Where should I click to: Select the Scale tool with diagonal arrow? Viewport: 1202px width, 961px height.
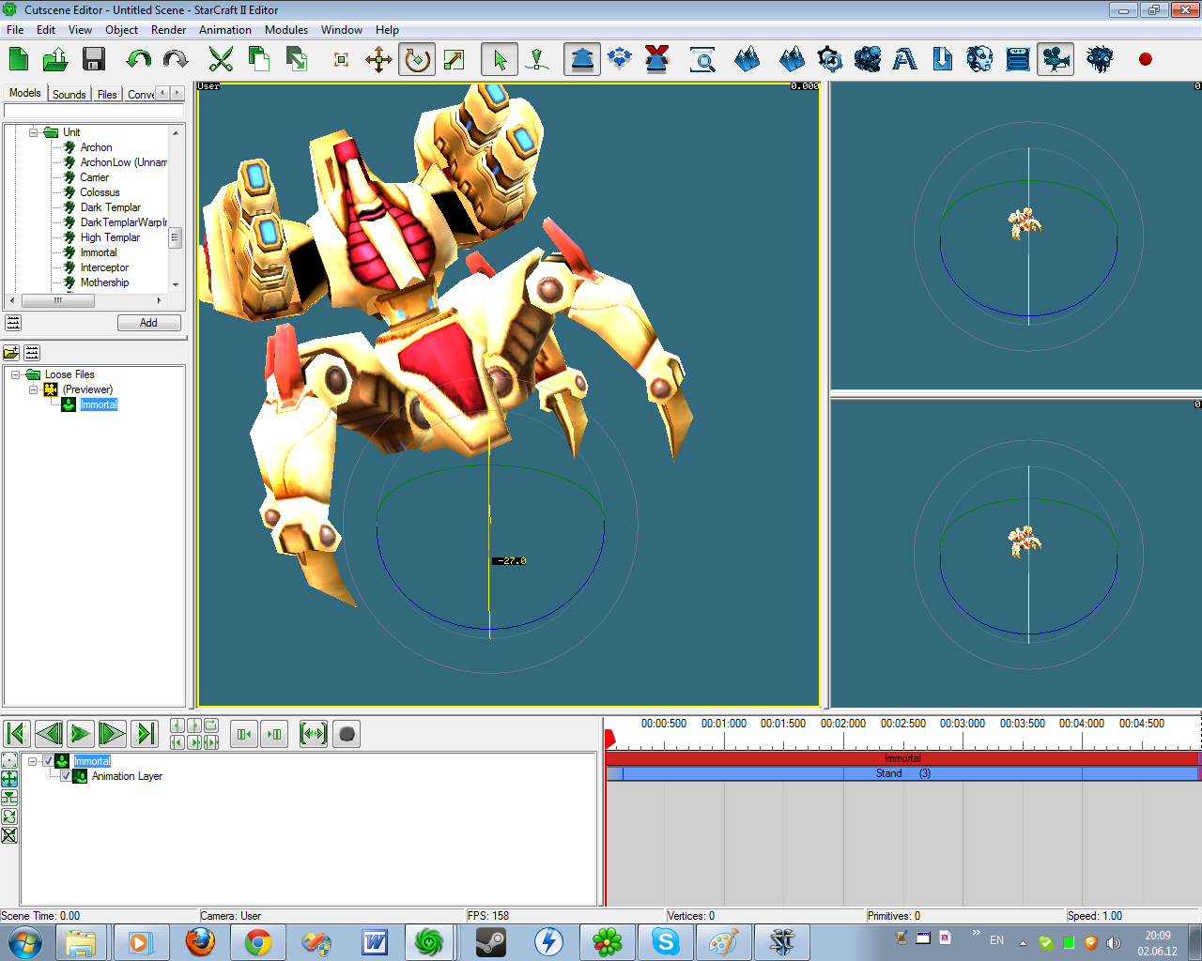coord(454,60)
